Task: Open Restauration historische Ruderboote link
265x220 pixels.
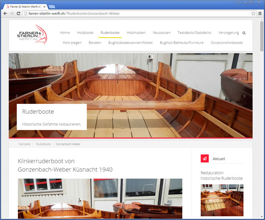Action: pos(221,176)
